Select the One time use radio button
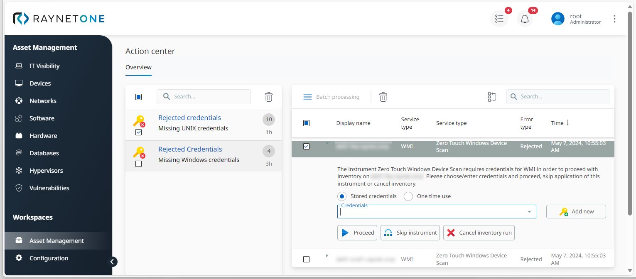 click(x=408, y=196)
